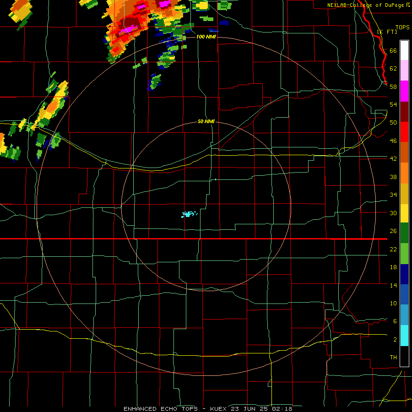Click the legend value '38'
This screenshot has height=412, width=412.
point(393,177)
